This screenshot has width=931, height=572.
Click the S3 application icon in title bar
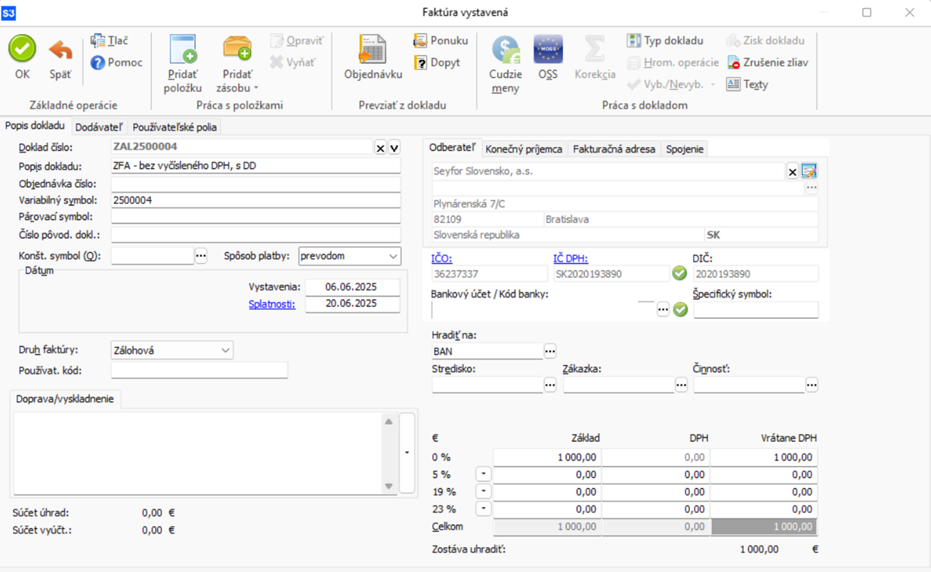pyautogui.click(x=9, y=13)
